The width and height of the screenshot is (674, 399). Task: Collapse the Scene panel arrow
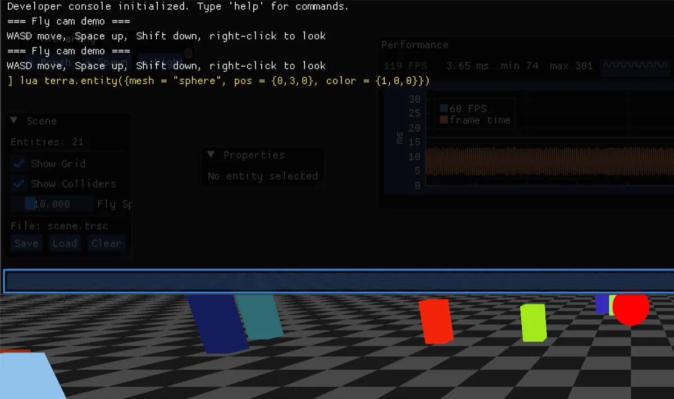pos(15,121)
